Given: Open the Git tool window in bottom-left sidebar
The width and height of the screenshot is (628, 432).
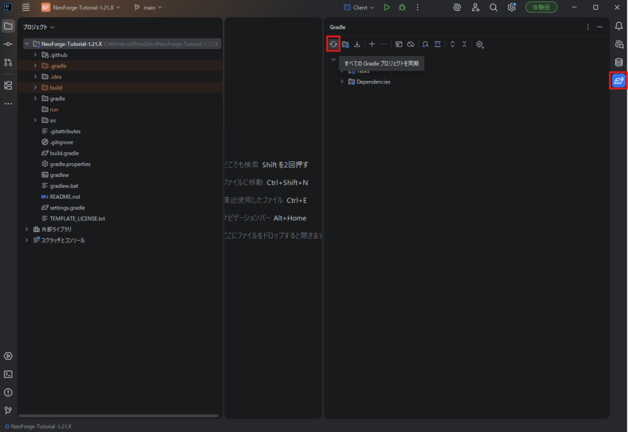Looking at the screenshot, I should tap(8, 410).
